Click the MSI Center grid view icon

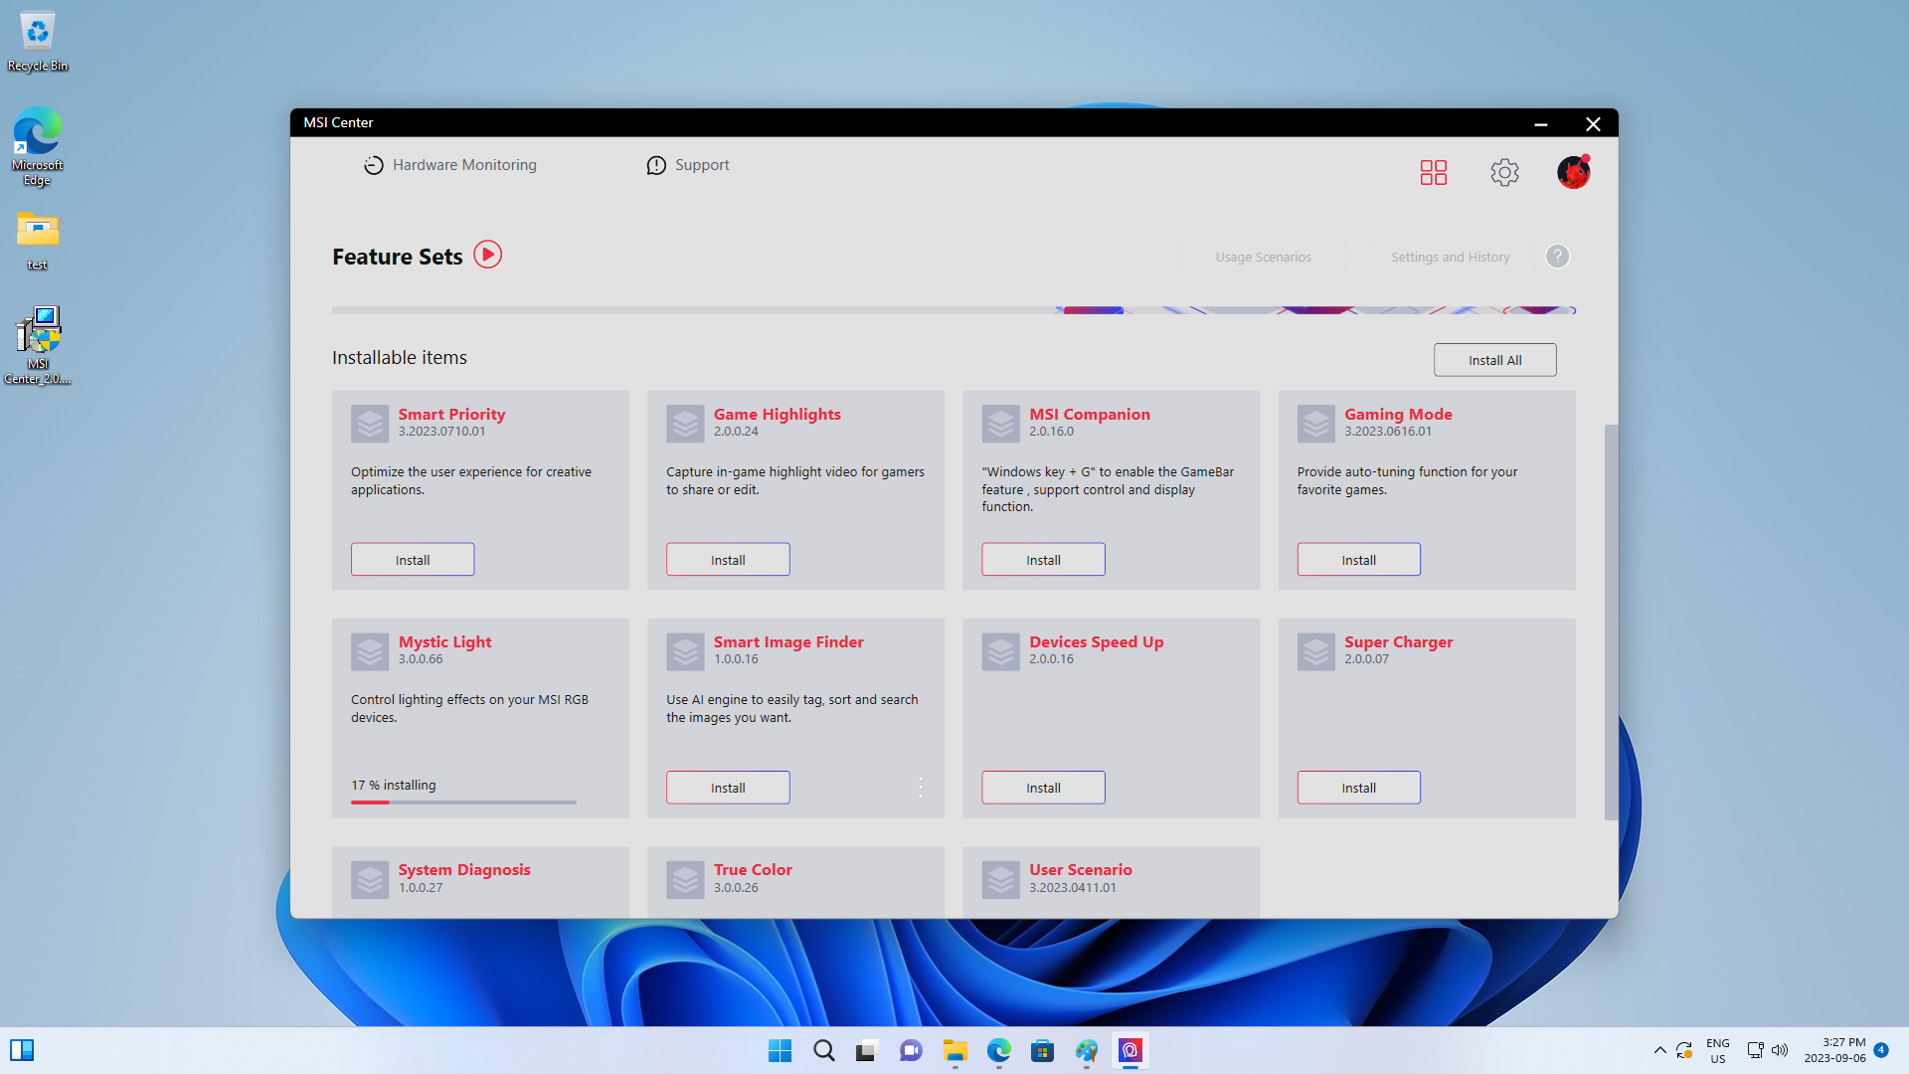click(x=1433, y=172)
